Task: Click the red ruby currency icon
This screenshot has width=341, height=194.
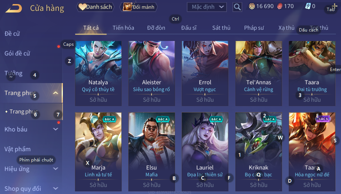Action: [x=280, y=6]
